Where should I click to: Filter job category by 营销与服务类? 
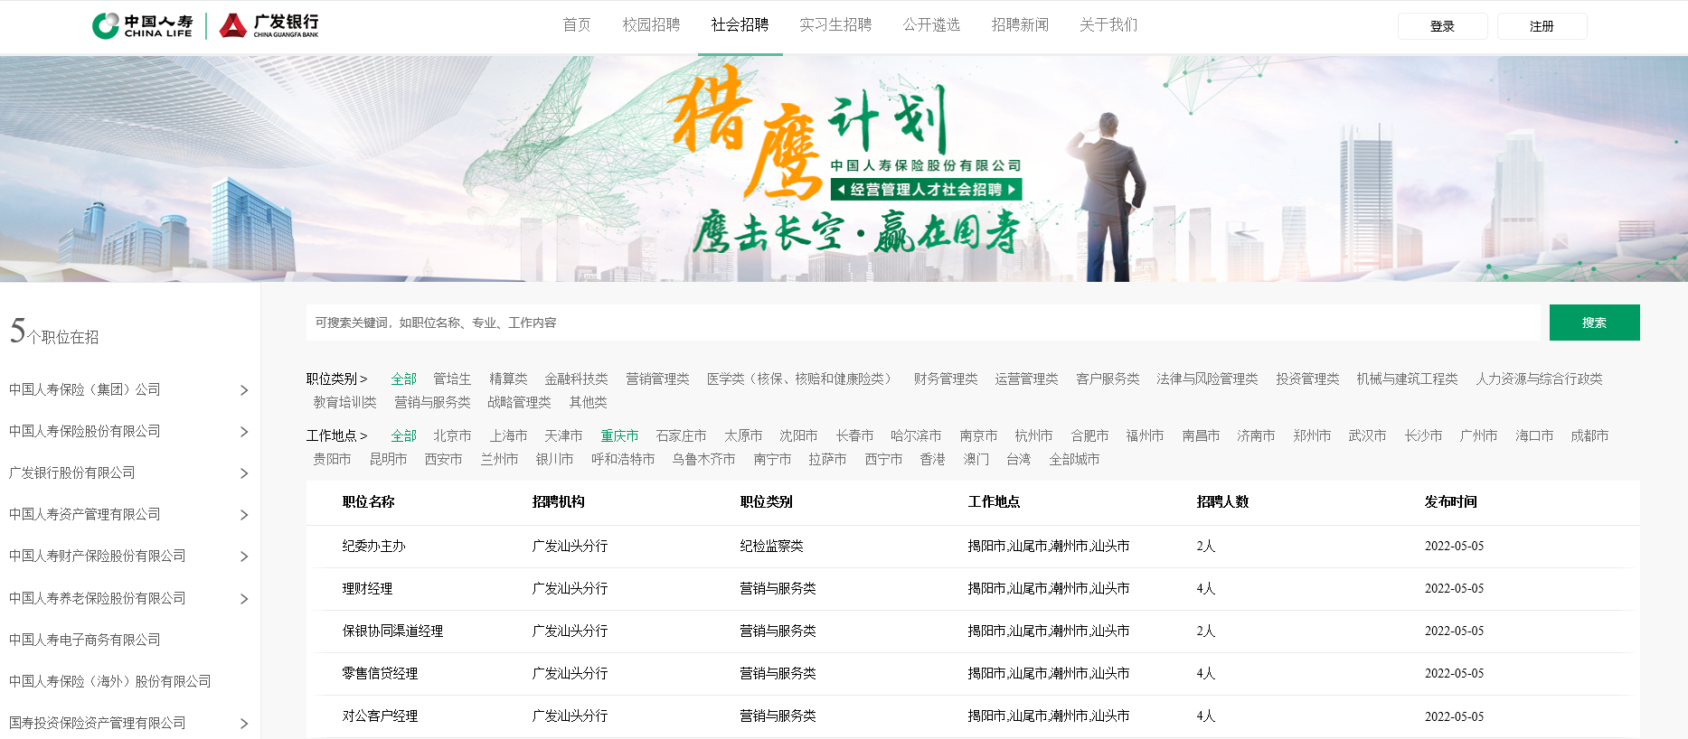(x=432, y=402)
